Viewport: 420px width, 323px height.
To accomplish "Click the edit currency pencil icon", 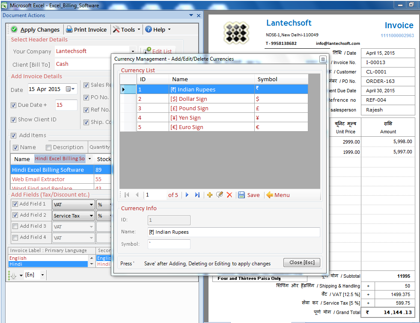I will tap(219, 195).
